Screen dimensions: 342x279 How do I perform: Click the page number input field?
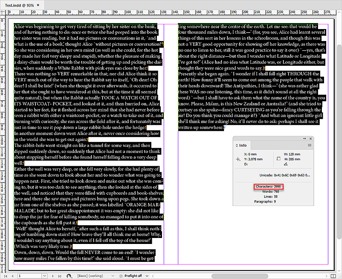tap(29, 276)
